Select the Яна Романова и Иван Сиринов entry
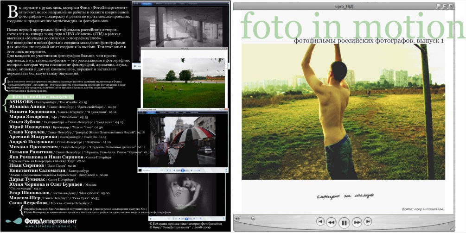The image size is (466, 233). point(60,158)
